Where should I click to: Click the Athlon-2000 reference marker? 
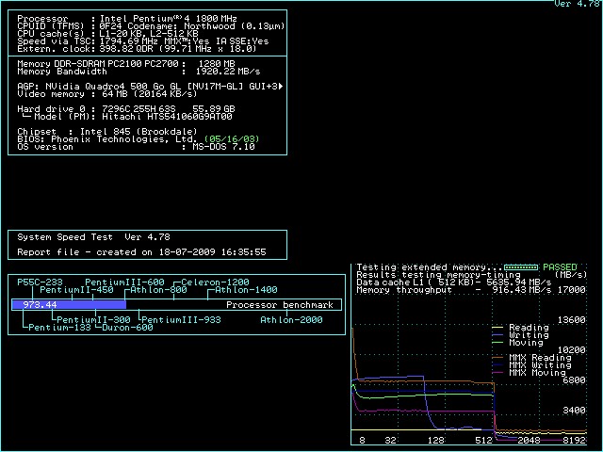291,319
